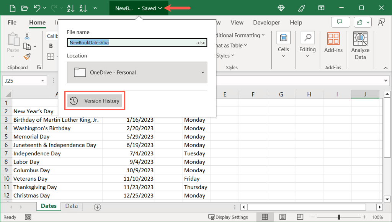Switch to Page Layout view
The width and height of the screenshot is (392, 222).
point(282,217)
